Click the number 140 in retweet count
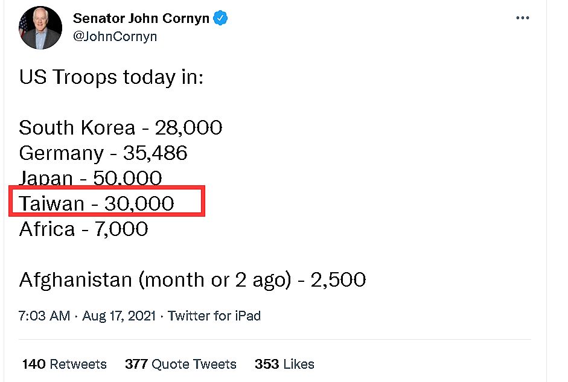Screen dimensions: 568x382 (x=34, y=364)
